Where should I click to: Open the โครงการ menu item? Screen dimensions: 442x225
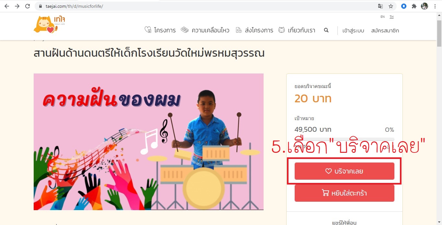pos(160,30)
